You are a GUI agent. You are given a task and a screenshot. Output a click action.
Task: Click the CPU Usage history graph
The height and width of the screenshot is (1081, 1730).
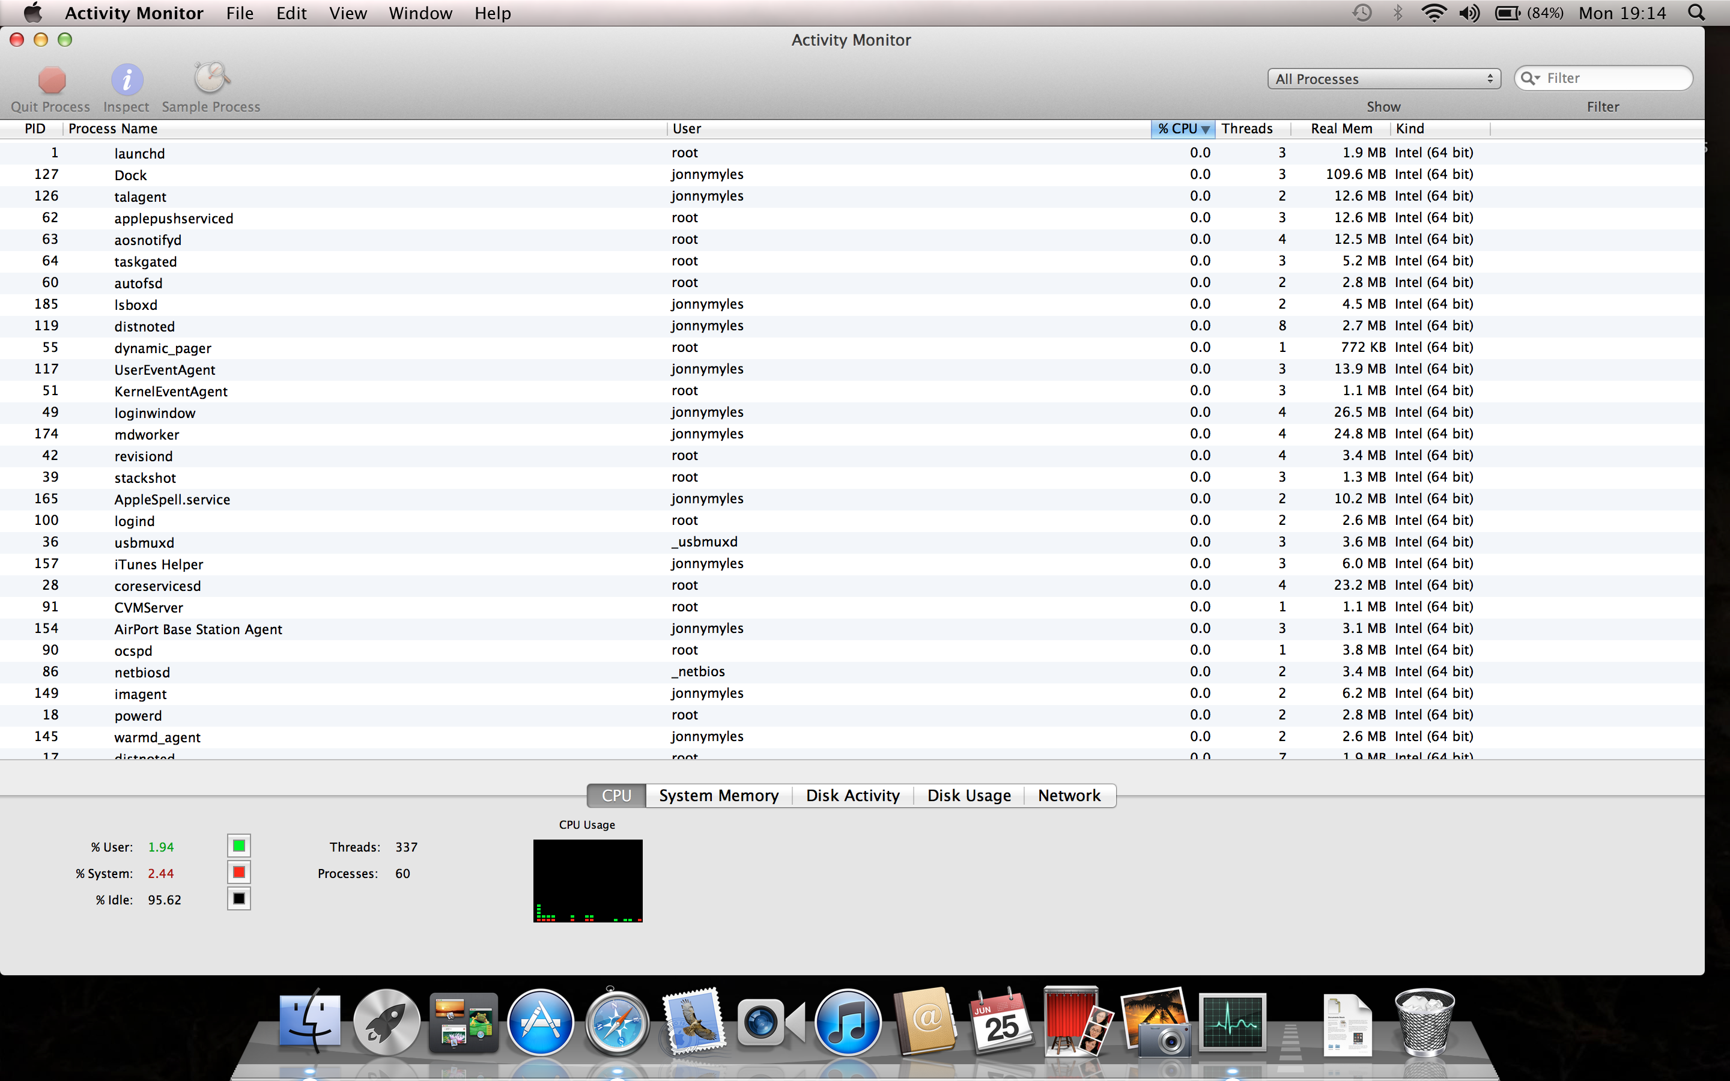[587, 881]
